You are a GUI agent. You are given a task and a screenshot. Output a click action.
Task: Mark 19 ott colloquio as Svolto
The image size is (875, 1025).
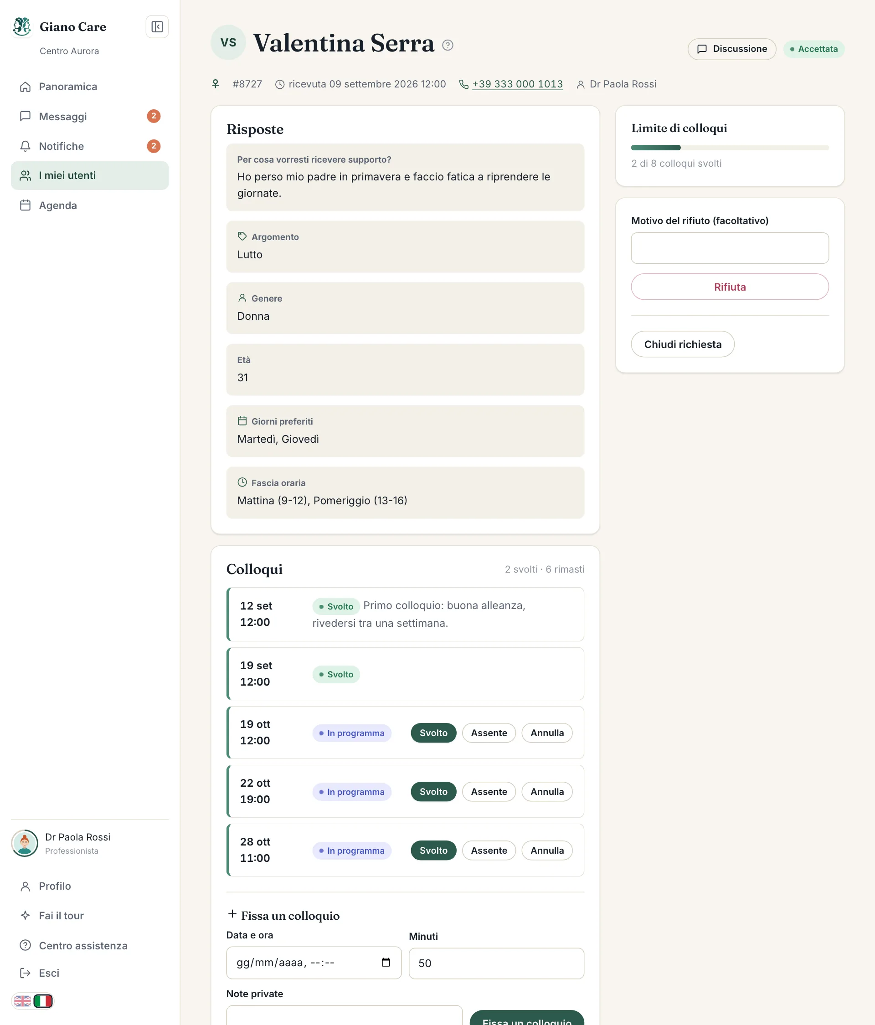[433, 733]
